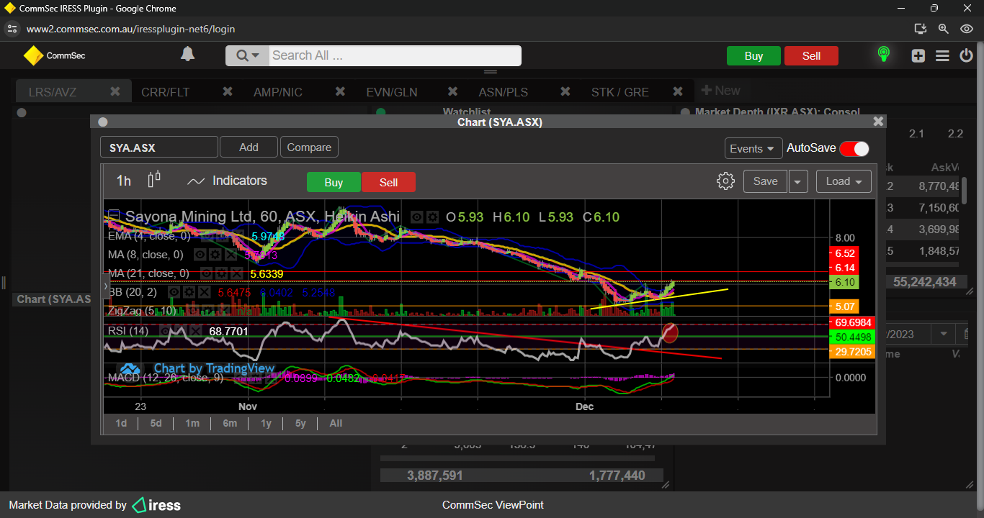Switch to the EVN/GLN tab

tap(392, 92)
